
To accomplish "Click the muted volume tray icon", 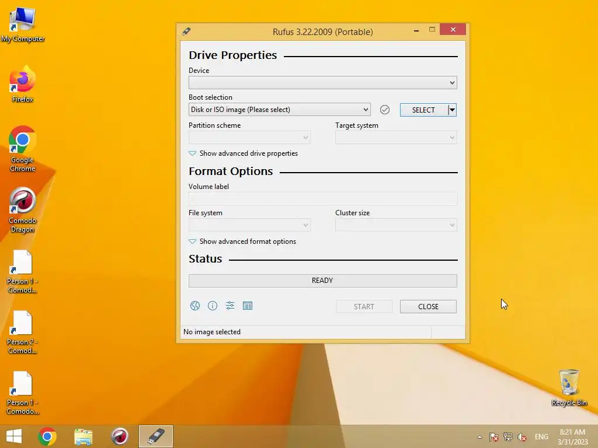I will pos(522,437).
